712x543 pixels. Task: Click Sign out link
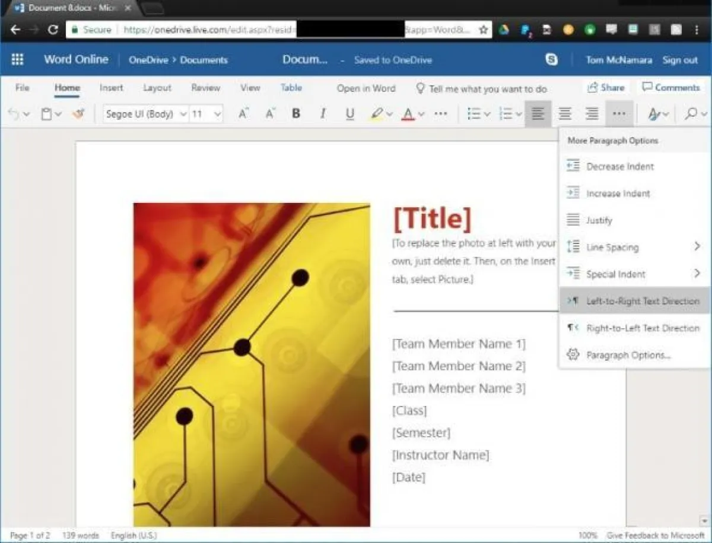click(680, 60)
